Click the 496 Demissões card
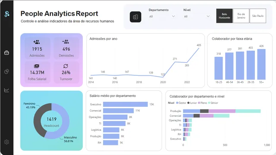The height and width of the screenshot is (155, 276). pos(66,48)
